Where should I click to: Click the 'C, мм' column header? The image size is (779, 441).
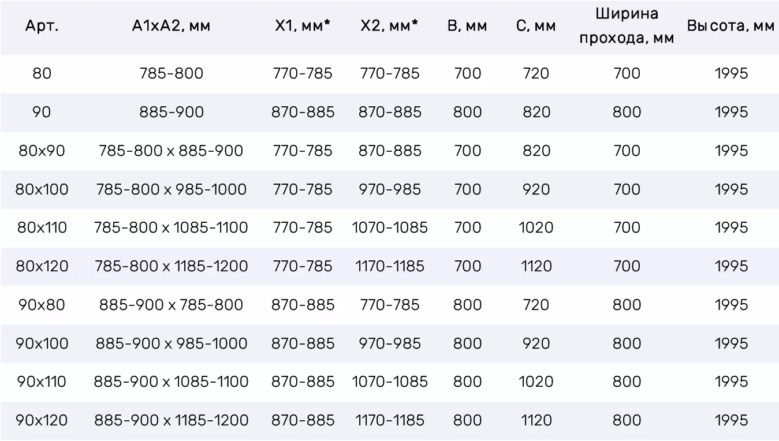(x=536, y=27)
